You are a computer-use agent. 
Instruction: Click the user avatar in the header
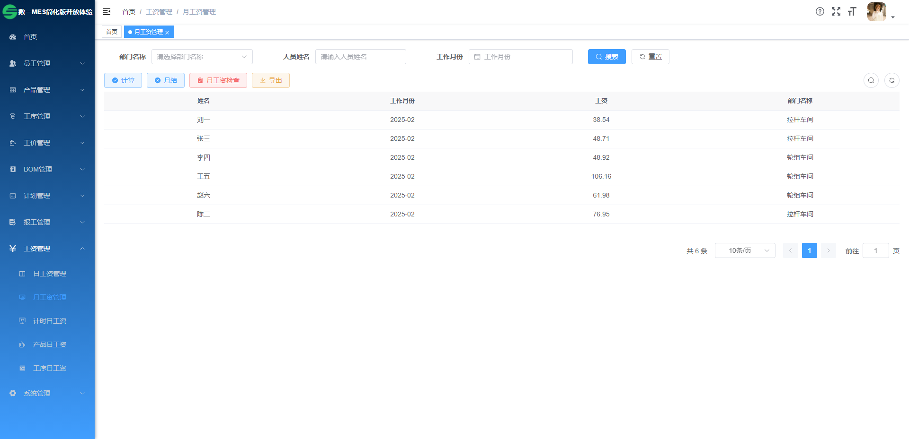[876, 12]
